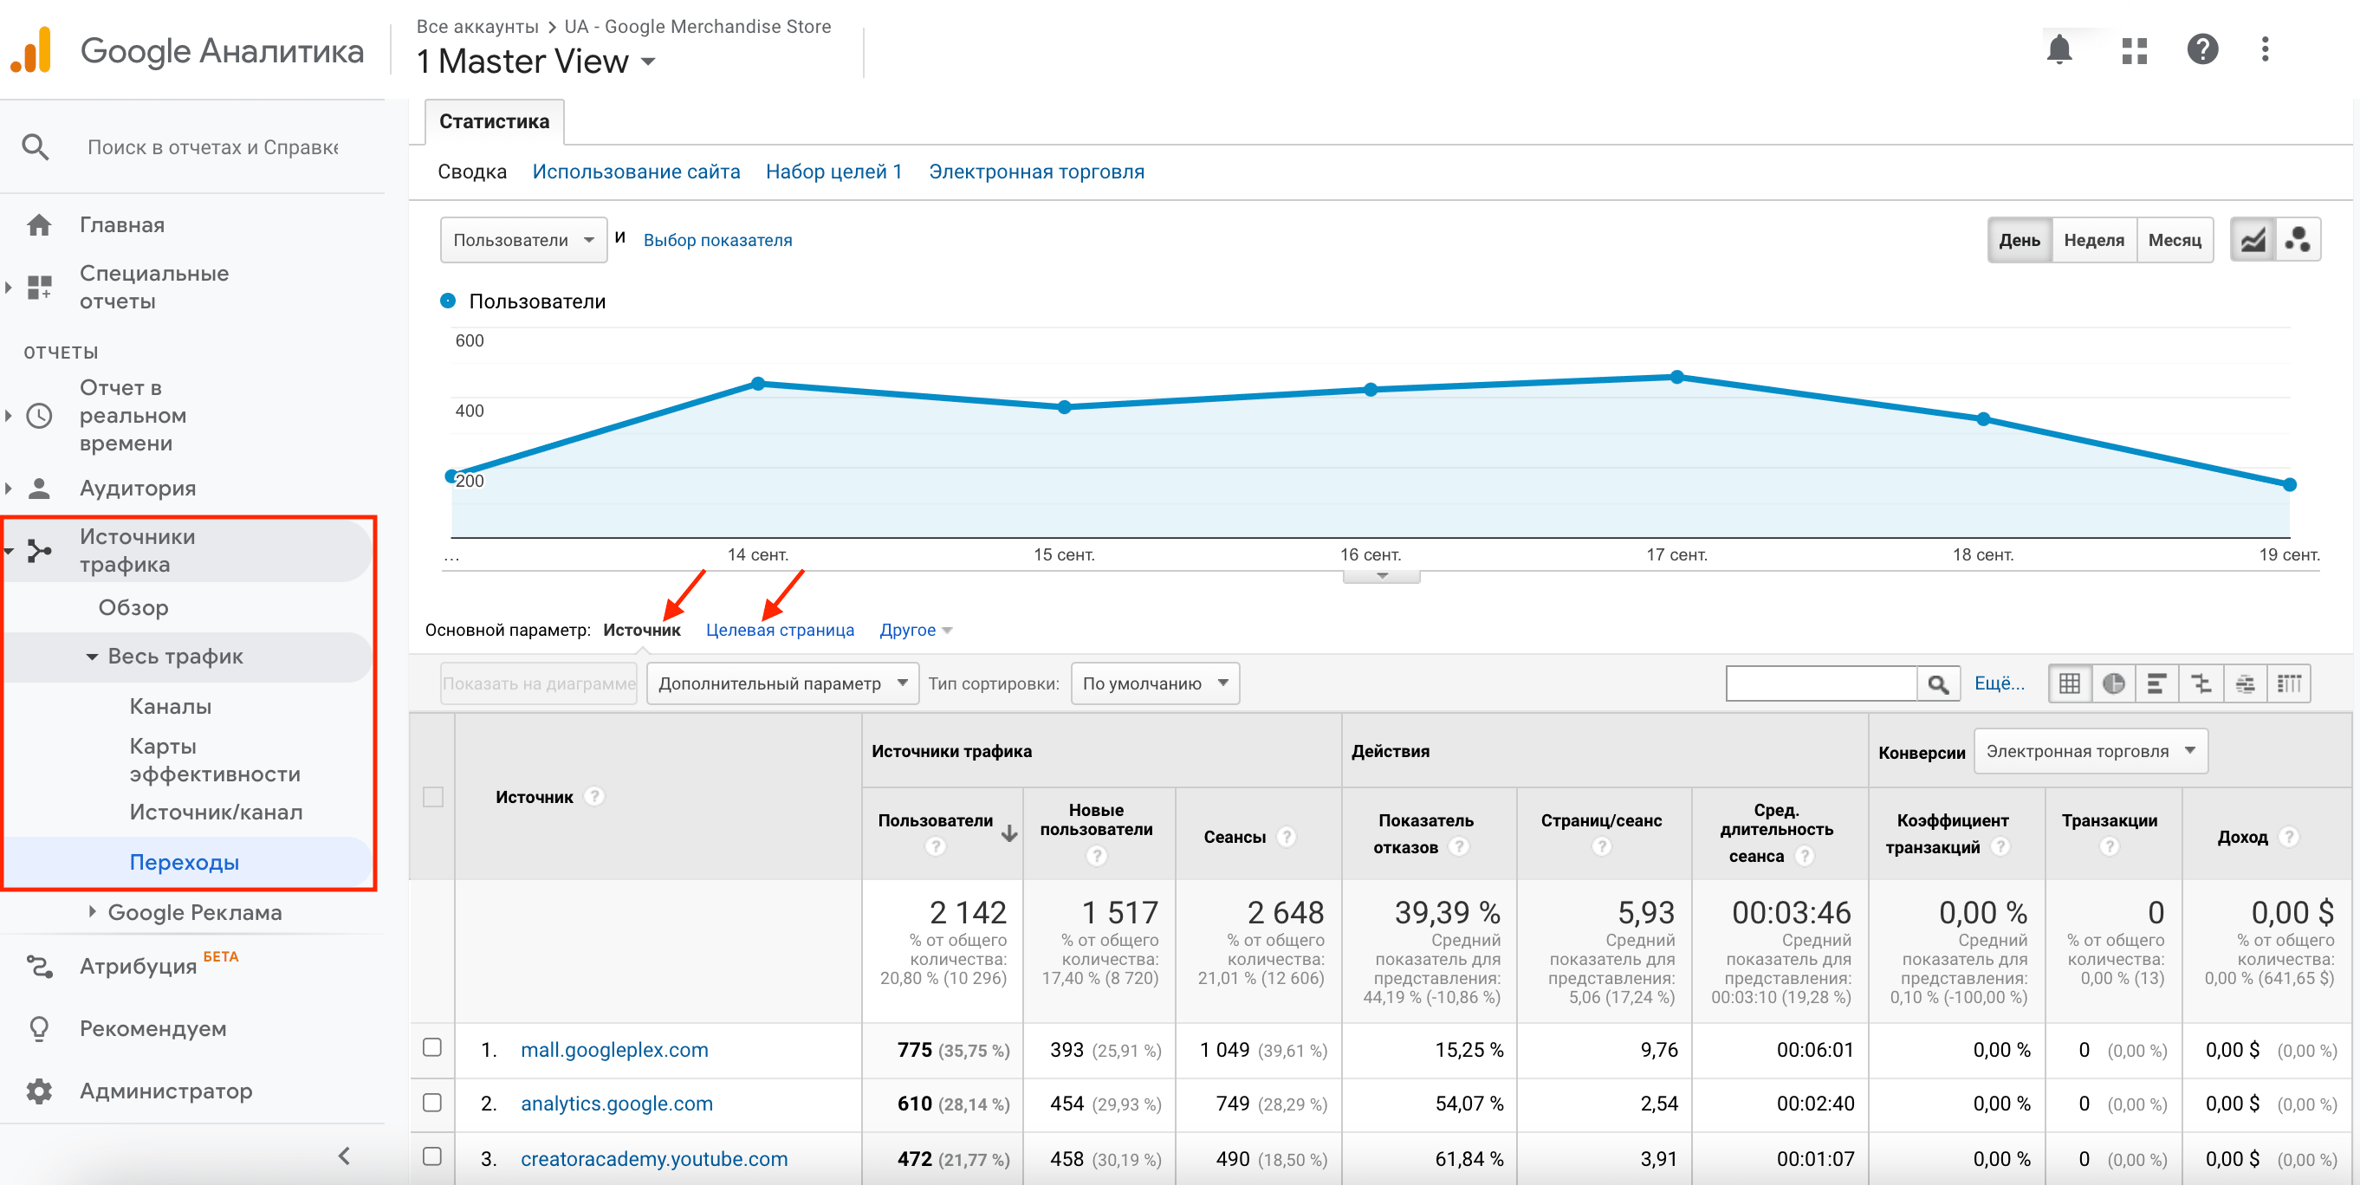Click the Атрибуция path icon

(38, 966)
